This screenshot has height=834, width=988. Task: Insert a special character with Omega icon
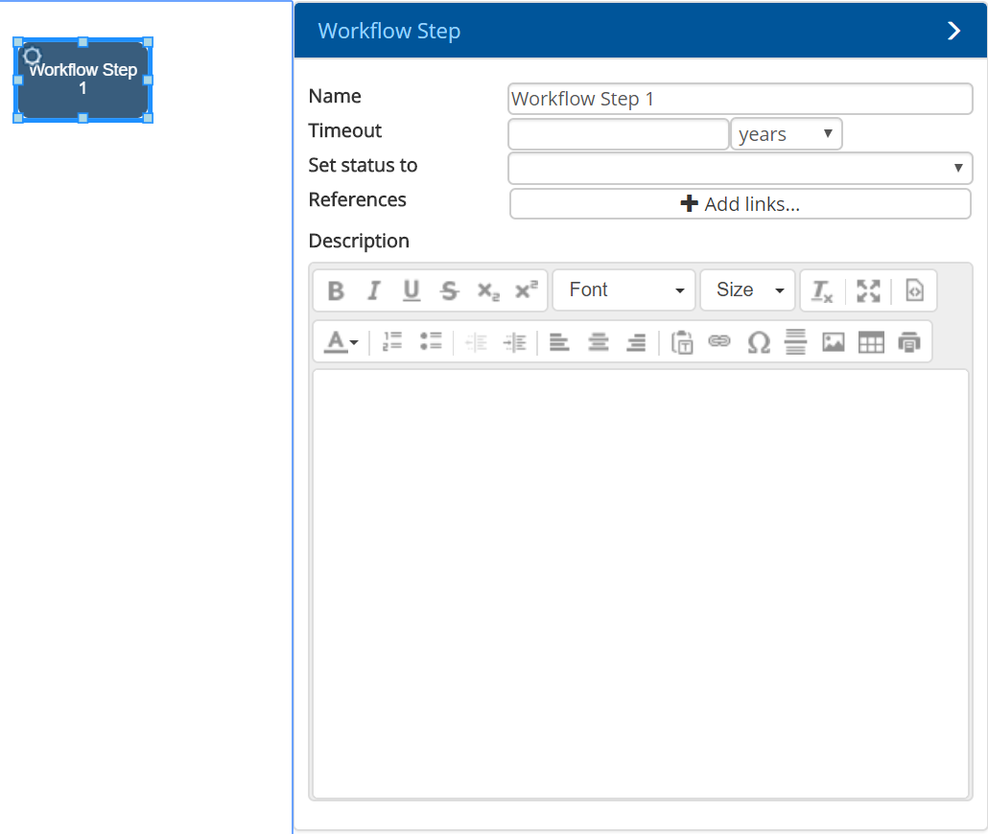coord(759,342)
